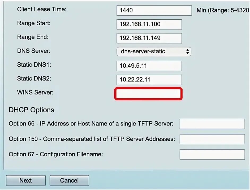Click the WINS Server label
The image size is (250, 190).
coord(35,92)
